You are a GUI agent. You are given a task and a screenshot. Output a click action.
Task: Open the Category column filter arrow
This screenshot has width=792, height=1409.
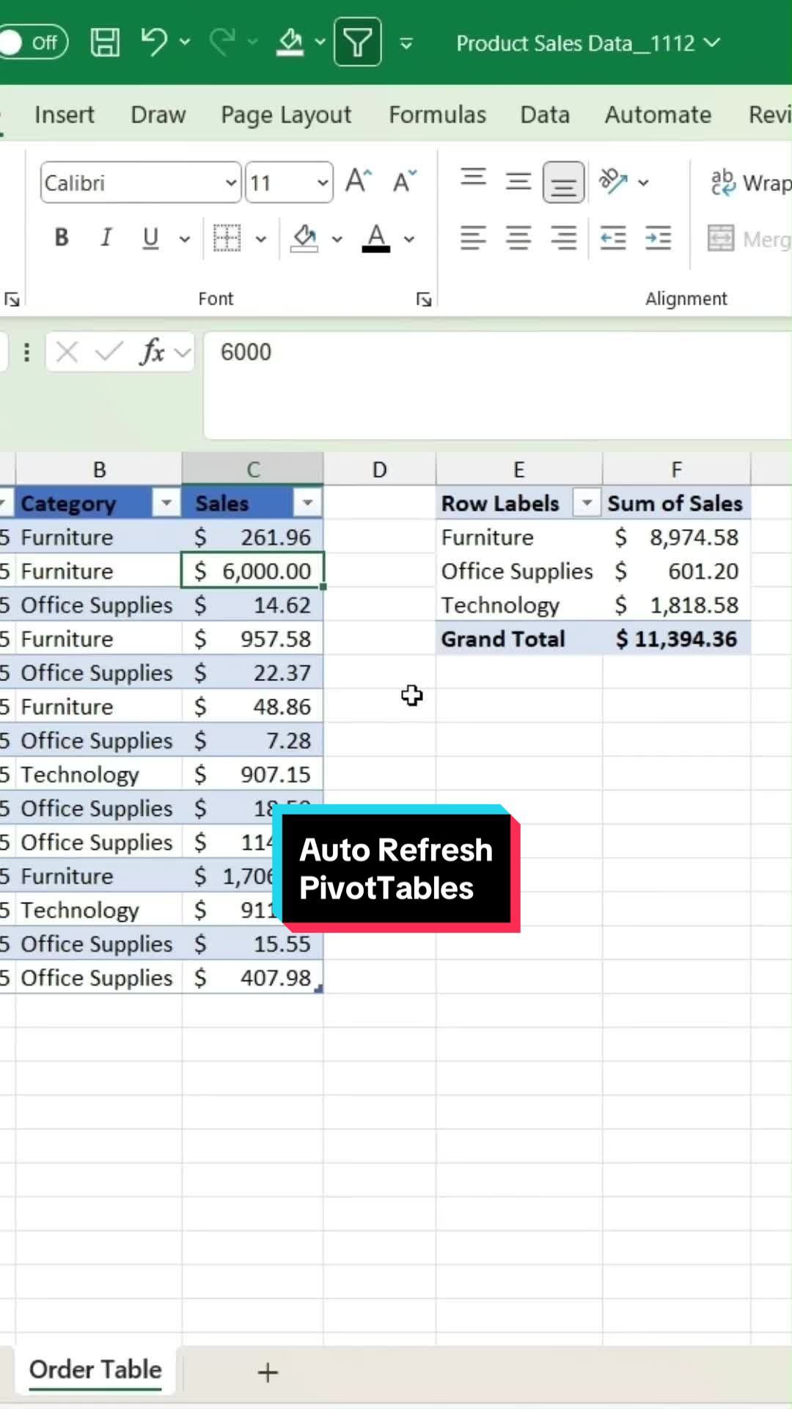166,503
